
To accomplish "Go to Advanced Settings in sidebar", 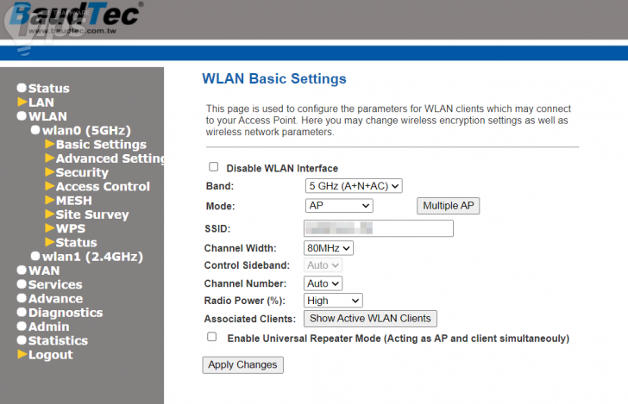I will click(110, 158).
